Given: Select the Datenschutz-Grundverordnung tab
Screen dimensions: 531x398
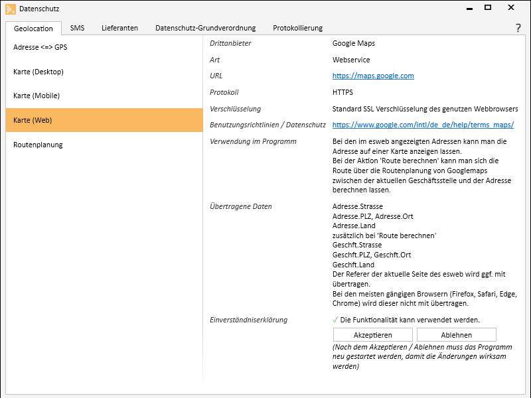Looking at the screenshot, I should coord(206,28).
